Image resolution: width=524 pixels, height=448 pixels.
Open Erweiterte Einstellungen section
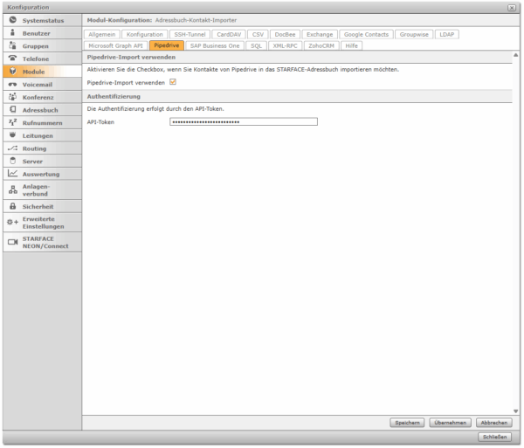coord(43,223)
